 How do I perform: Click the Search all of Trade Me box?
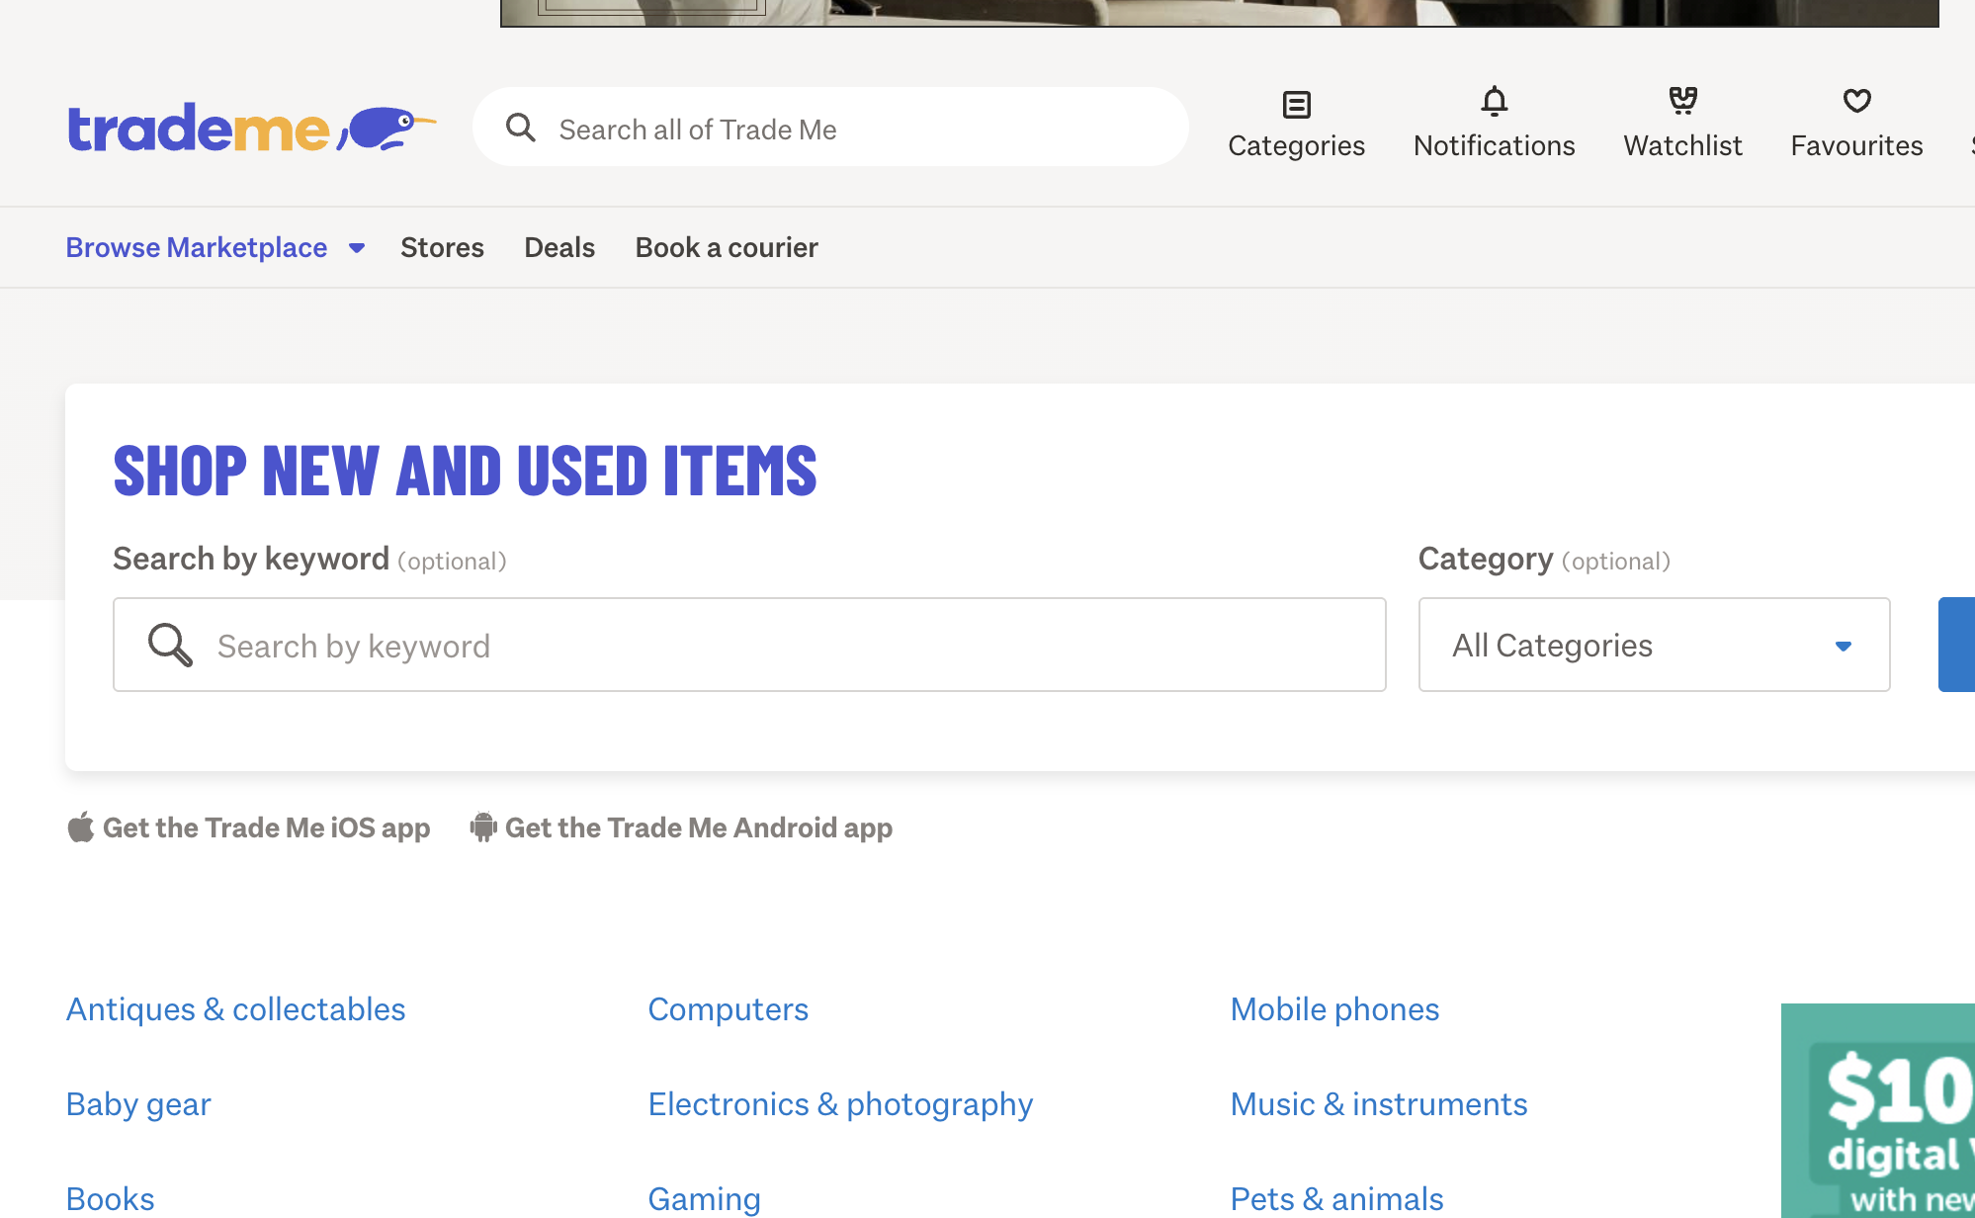(x=850, y=129)
